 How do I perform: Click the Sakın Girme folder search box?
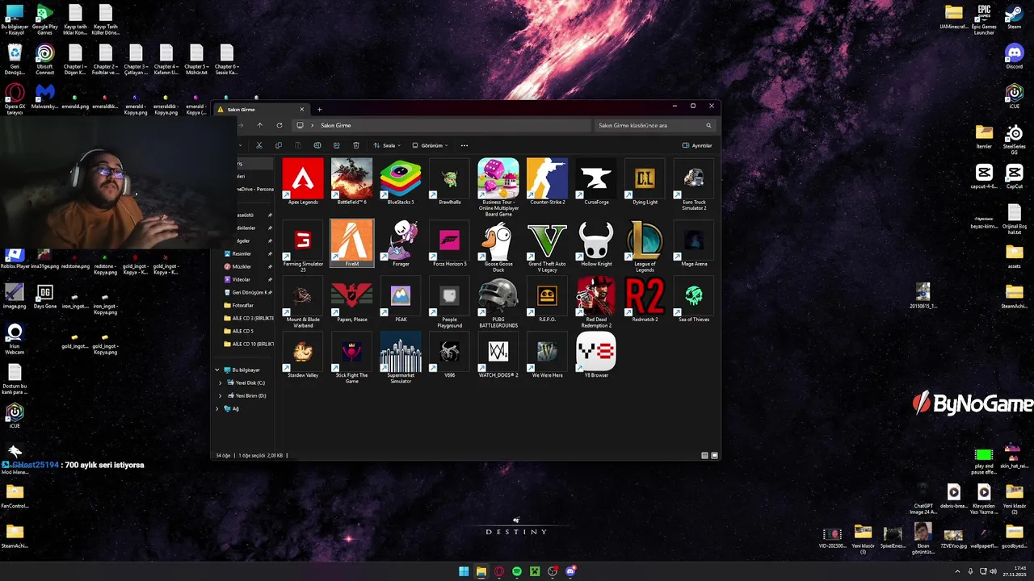pyautogui.click(x=655, y=125)
